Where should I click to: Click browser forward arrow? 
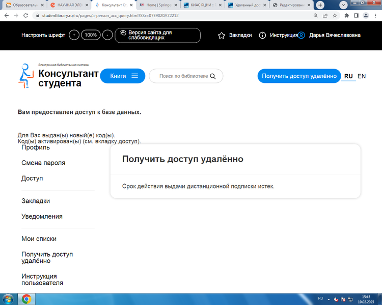(x=16, y=16)
